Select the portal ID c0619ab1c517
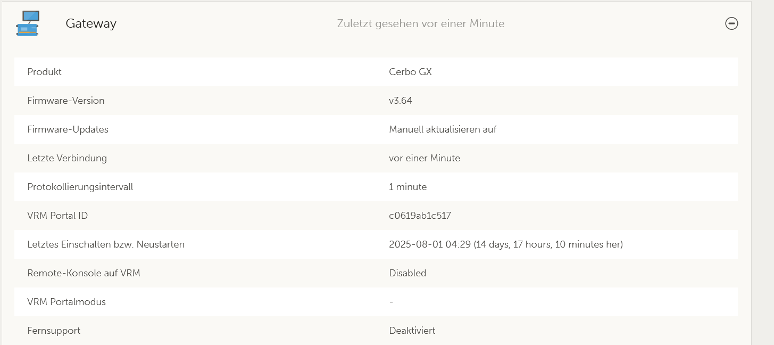 (420, 216)
